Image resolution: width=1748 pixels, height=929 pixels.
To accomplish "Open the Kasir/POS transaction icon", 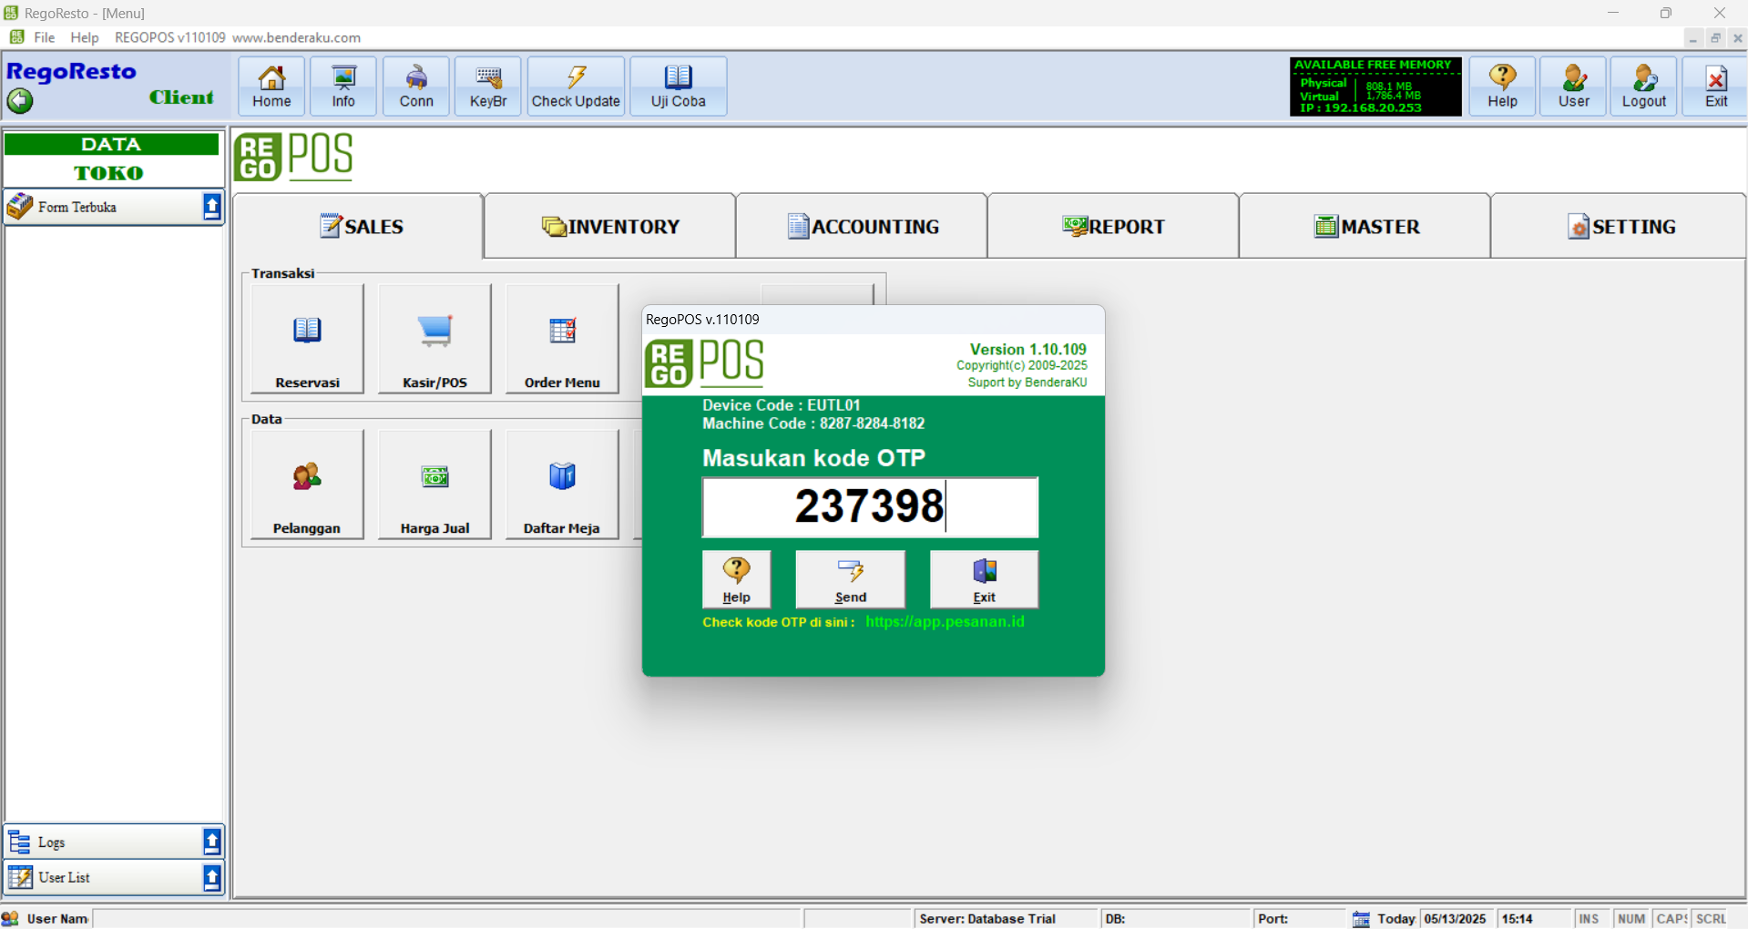I will (434, 339).
